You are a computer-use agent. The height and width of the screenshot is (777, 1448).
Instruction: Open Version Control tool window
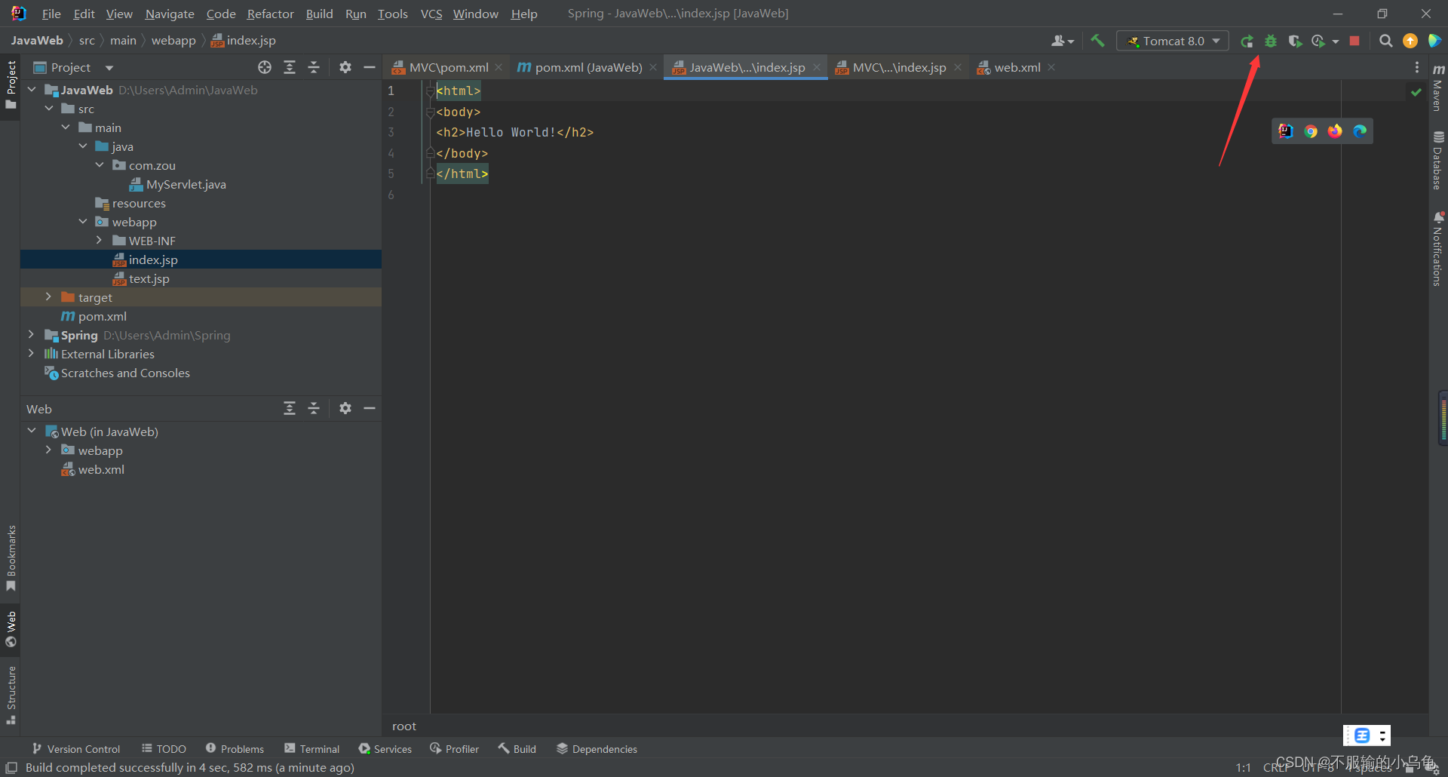coord(76,749)
